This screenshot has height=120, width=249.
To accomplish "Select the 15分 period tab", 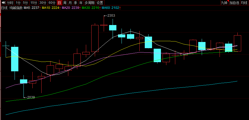I will pos(33,2).
